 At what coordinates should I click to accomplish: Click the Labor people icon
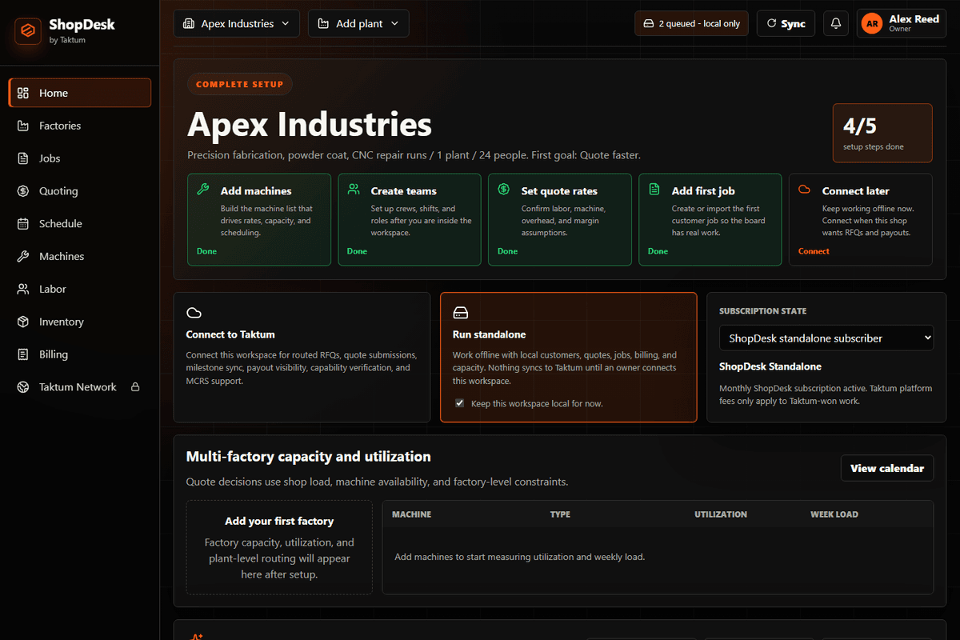[23, 289]
